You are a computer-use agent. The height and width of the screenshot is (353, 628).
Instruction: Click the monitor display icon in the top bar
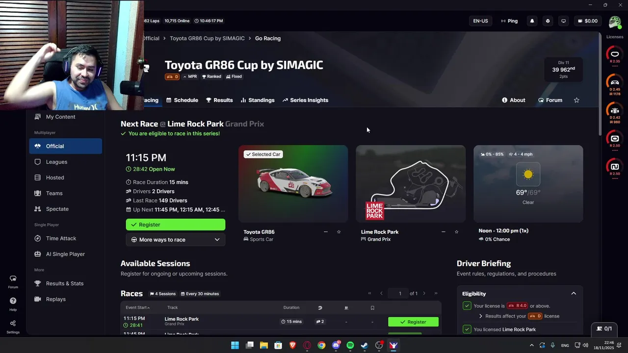(x=563, y=21)
